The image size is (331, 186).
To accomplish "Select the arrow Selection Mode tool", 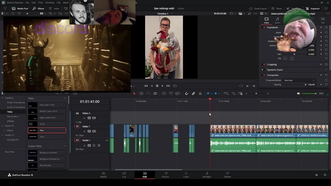I will tap(134, 94).
